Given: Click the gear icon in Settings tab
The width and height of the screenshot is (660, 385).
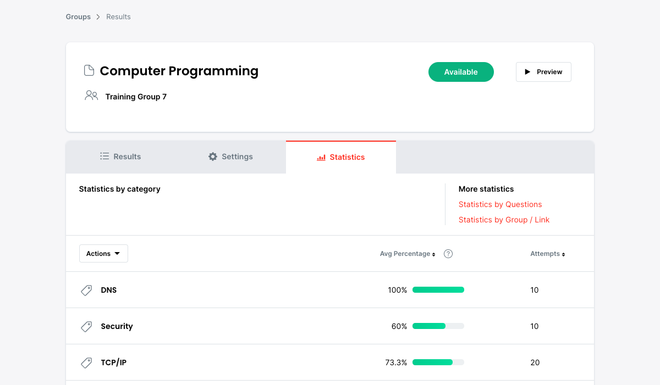Looking at the screenshot, I should click(x=213, y=157).
